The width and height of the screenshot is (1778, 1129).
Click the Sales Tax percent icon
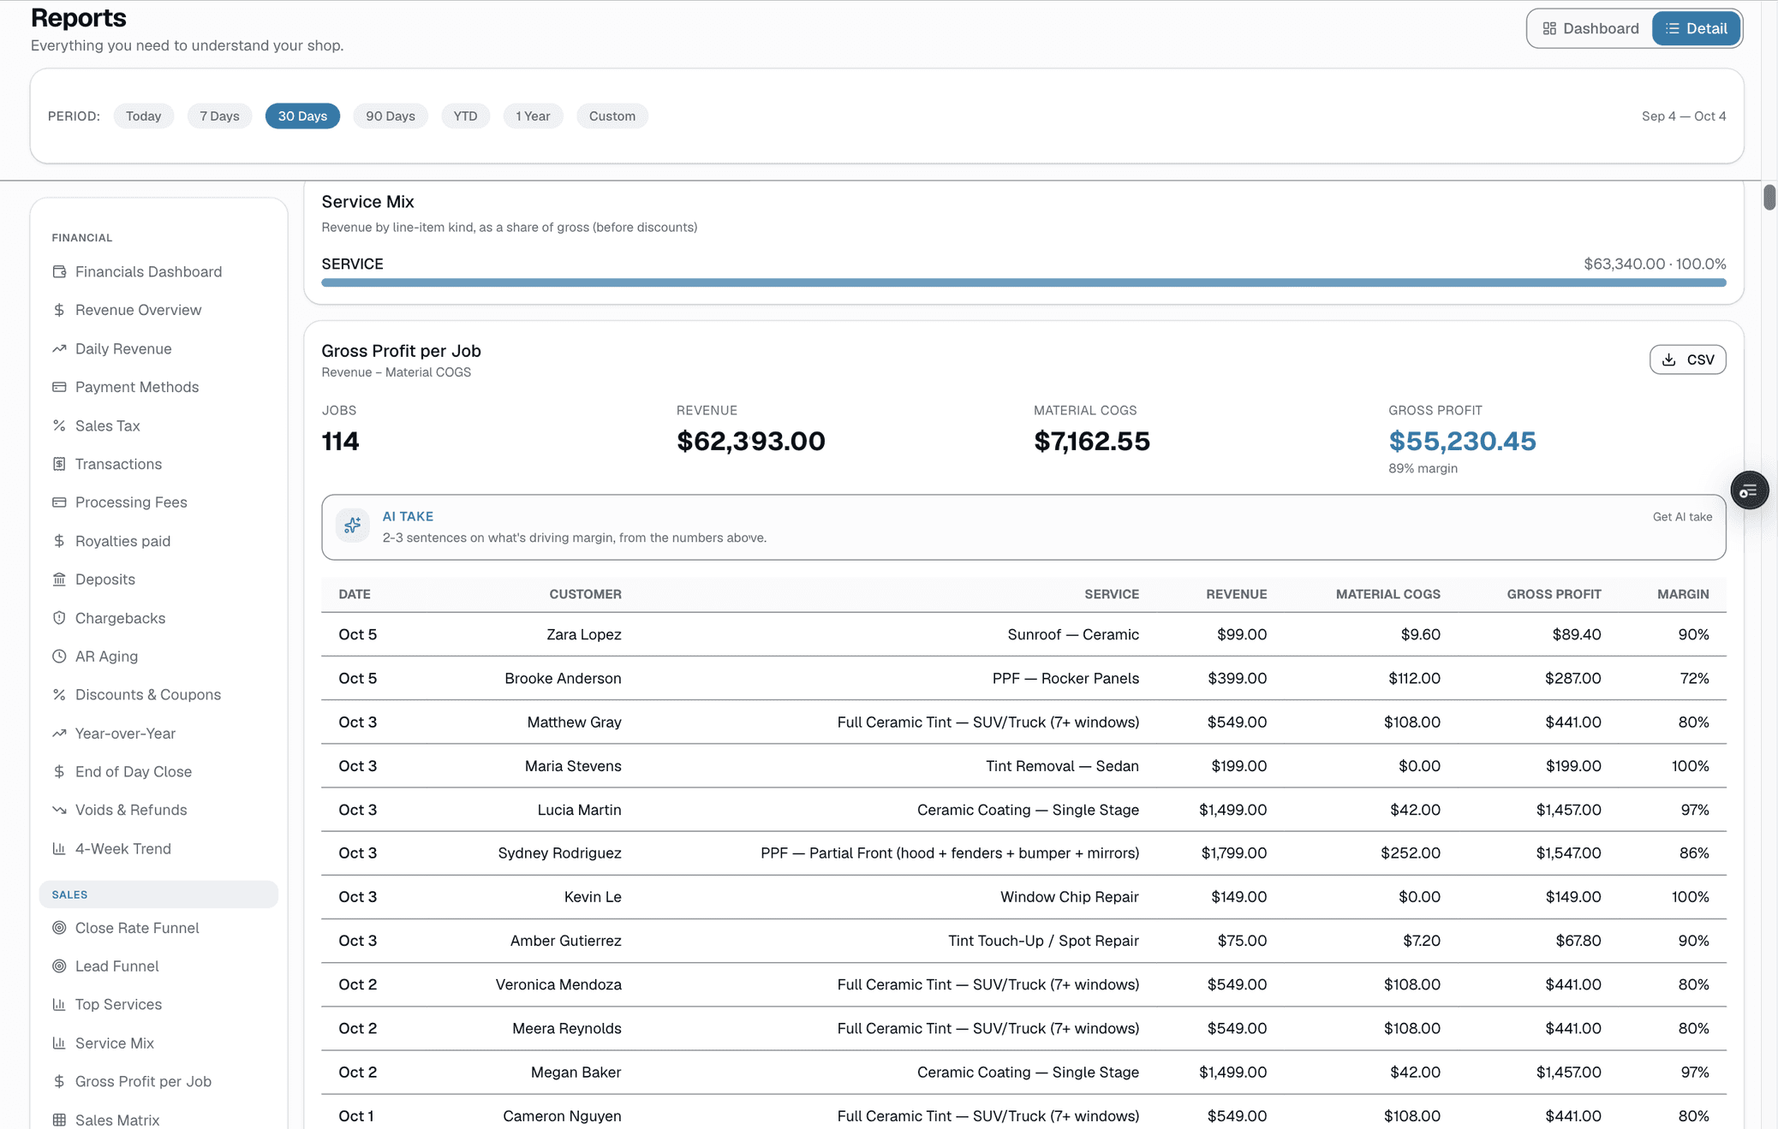(59, 425)
